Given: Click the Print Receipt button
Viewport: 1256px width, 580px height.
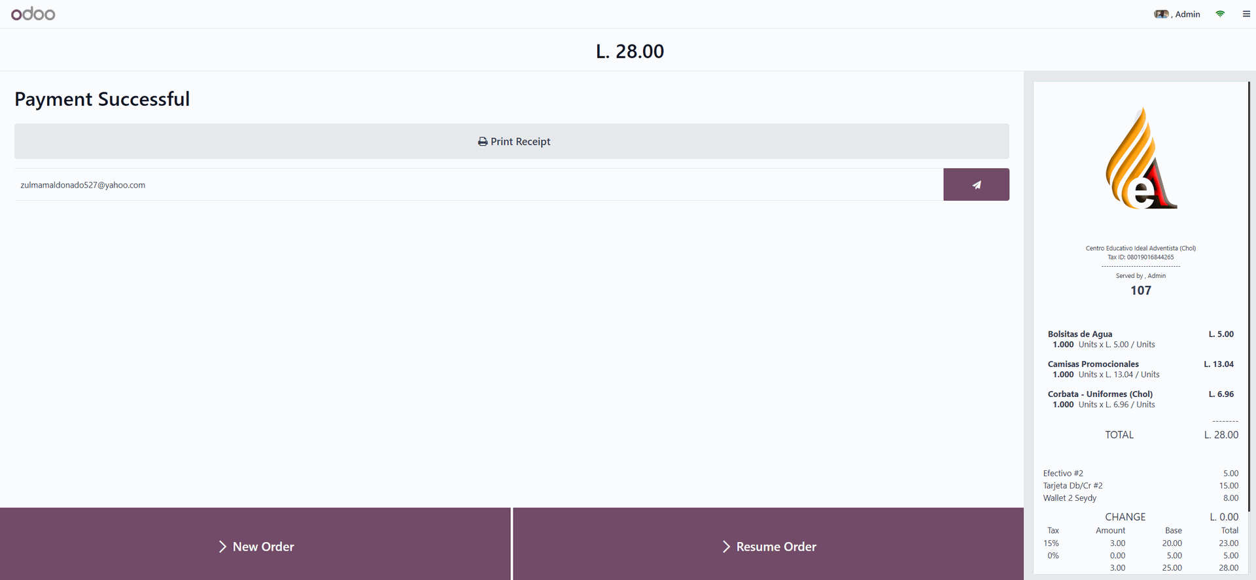Looking at the screenshot, I should pyautogui.click(x=512, y=141).
